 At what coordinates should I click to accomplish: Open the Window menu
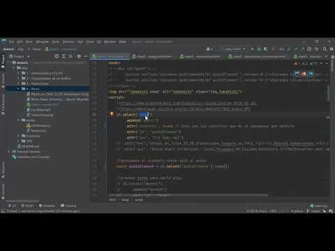110,42
